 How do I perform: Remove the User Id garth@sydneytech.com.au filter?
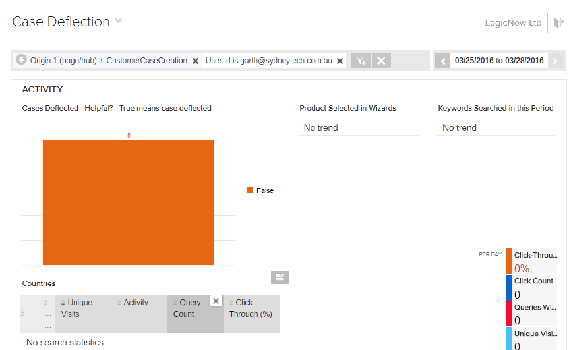(x=340, y=61)
